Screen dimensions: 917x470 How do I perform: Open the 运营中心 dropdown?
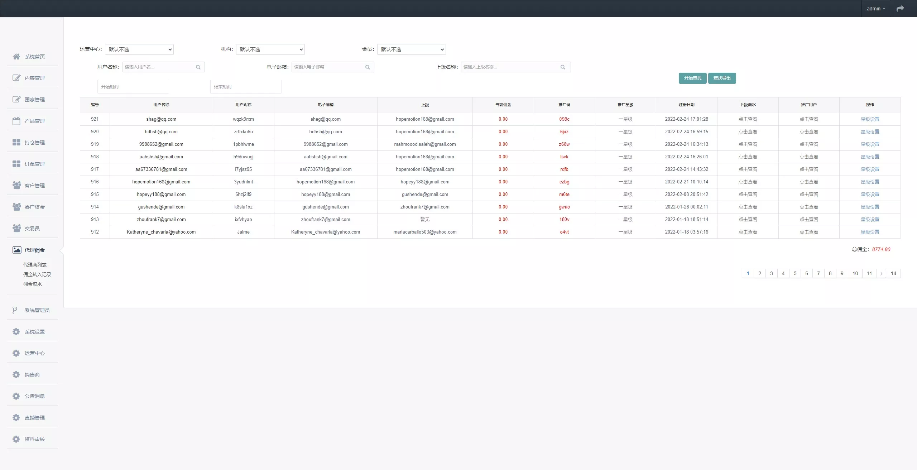click(139, 49)
